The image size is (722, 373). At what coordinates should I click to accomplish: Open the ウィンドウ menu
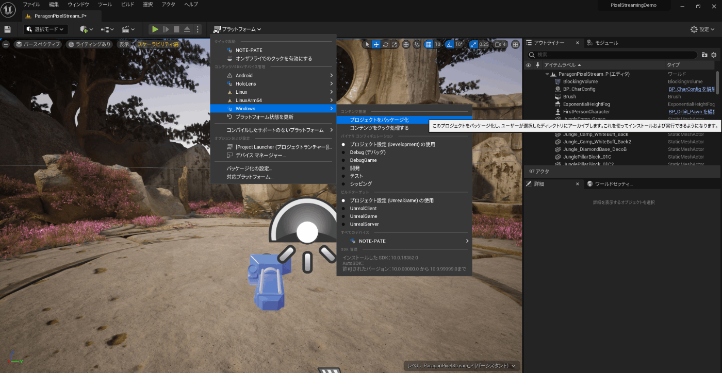click(x=78, y=4)
